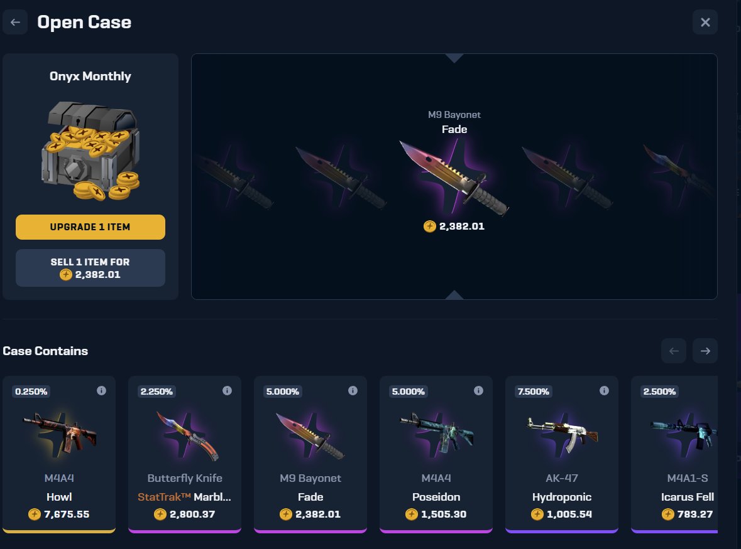Select the AK-47 Hydroponic item card

tap(562, 455)
